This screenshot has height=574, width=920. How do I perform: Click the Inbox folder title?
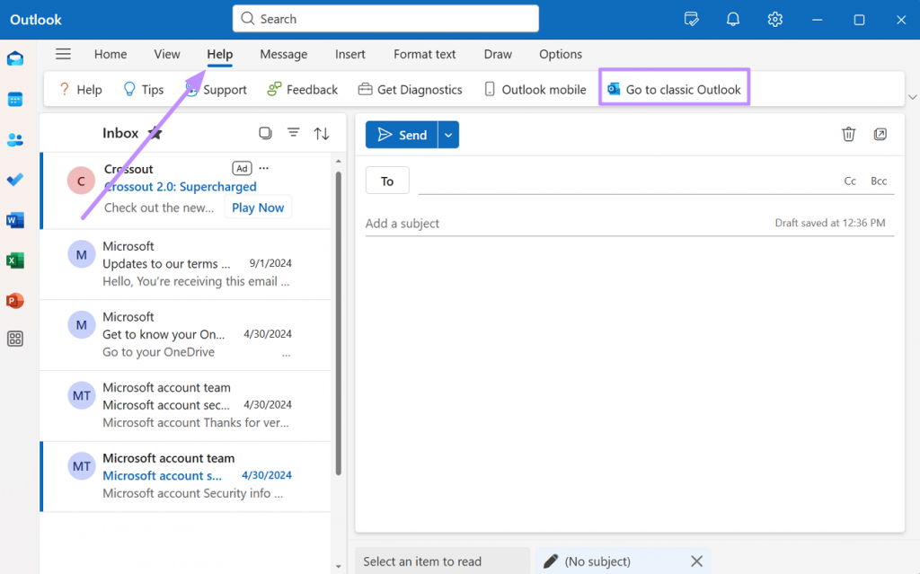(120, 133)
